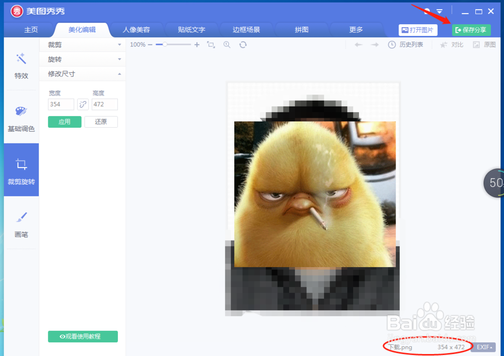Viewport: 504px width, 356px height.
Task: Open the title bar dropdown menu arrow
Action: 439,11
